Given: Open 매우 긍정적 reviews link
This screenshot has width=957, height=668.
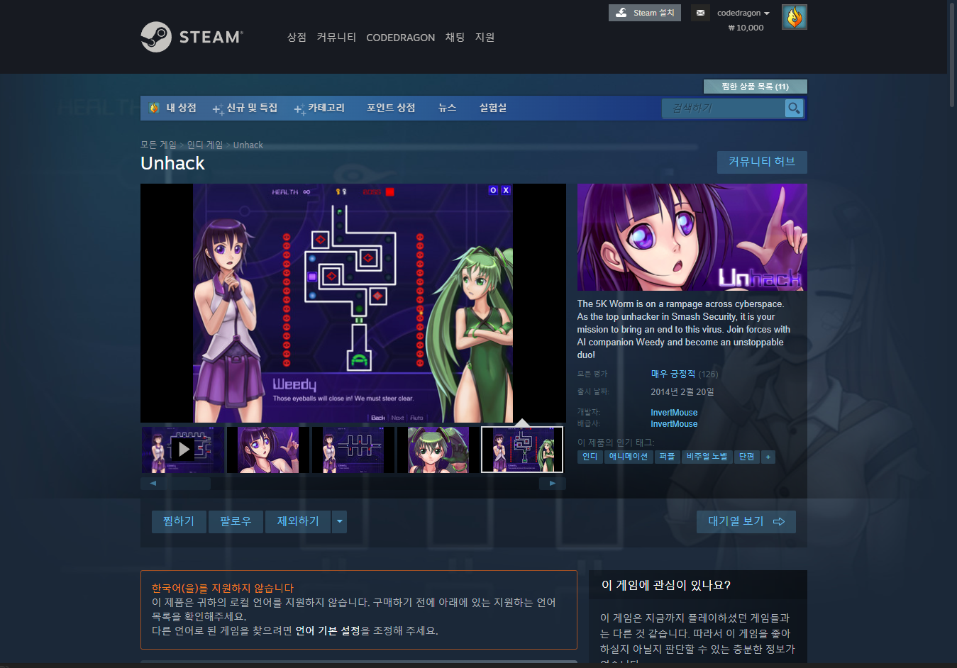Looking at the screenshot, I should click(x=673, y=374).
